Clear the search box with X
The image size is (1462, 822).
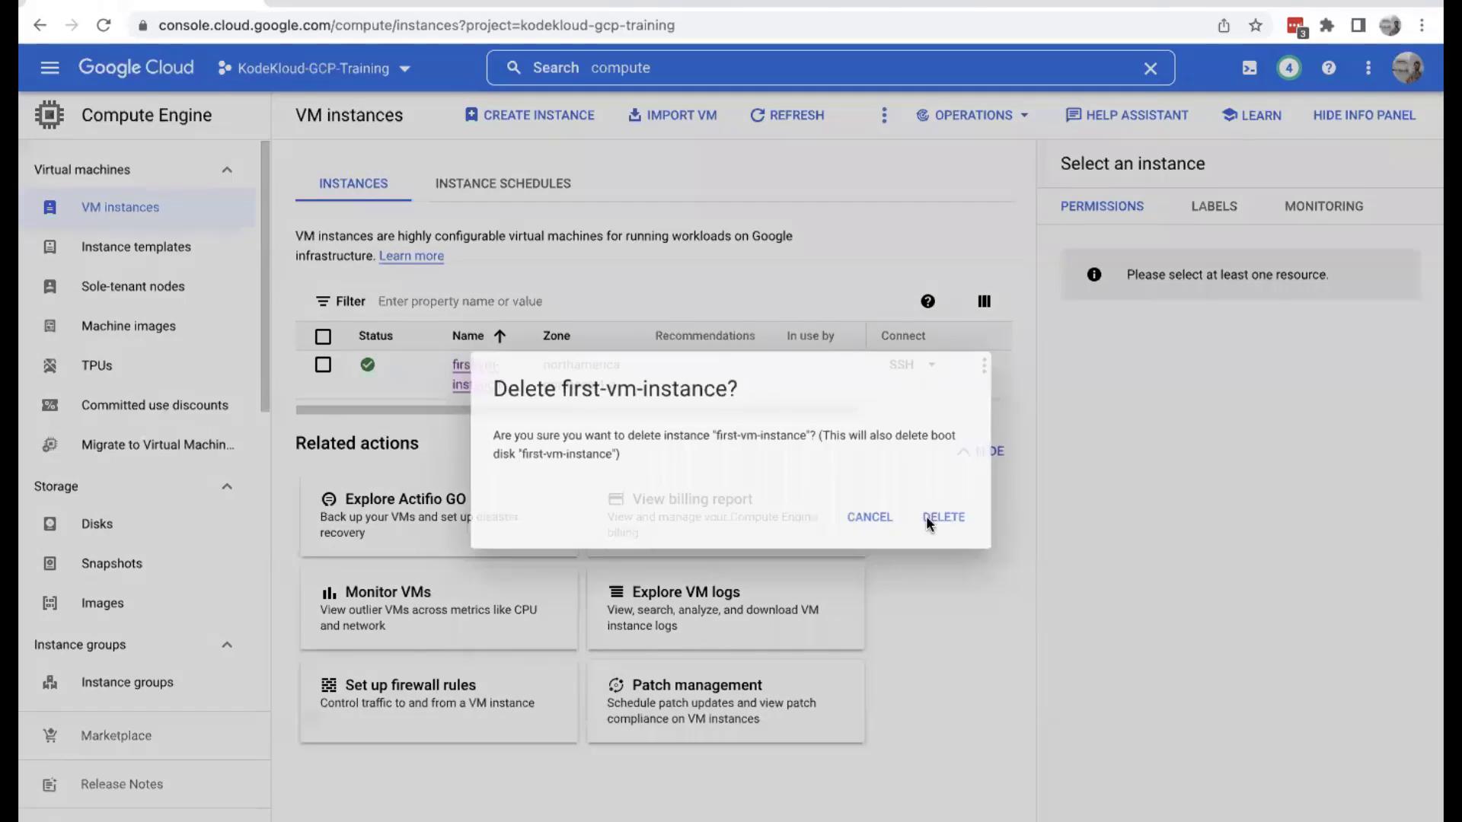coord(1150,68)
